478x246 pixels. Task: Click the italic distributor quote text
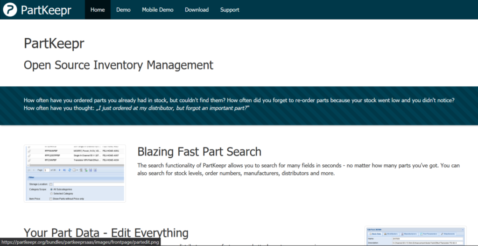173,108
